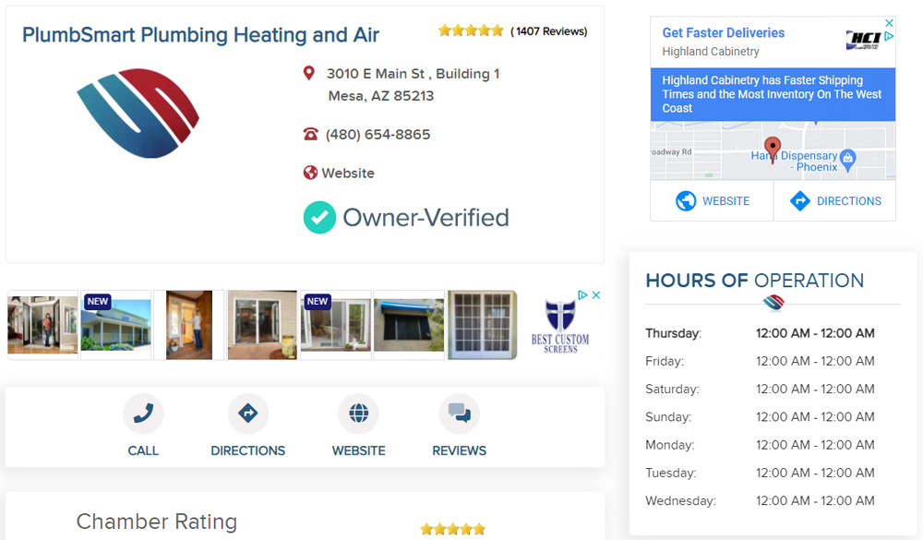Click the red telephone icon beside phone number

point(310,134)
